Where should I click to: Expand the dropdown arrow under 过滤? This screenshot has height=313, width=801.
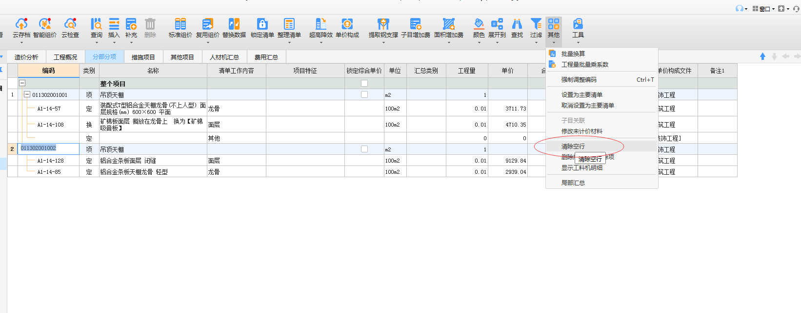tap(536, 43)
